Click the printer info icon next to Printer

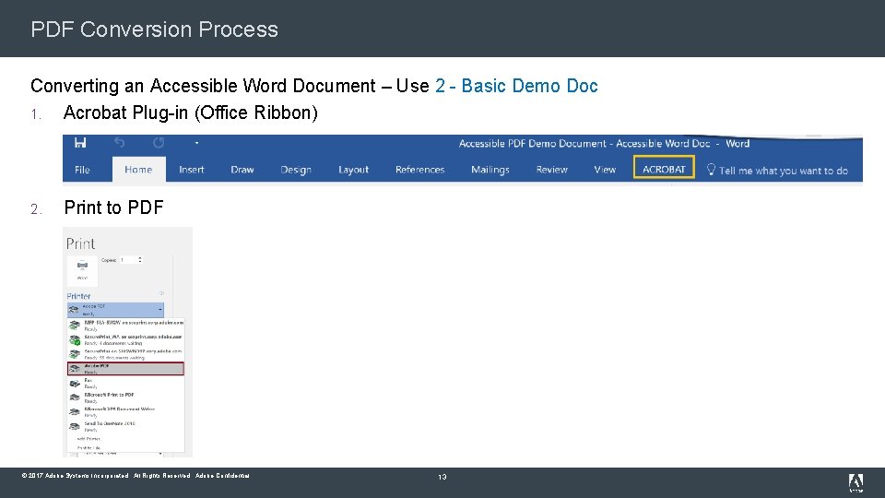tap(161, 293)
